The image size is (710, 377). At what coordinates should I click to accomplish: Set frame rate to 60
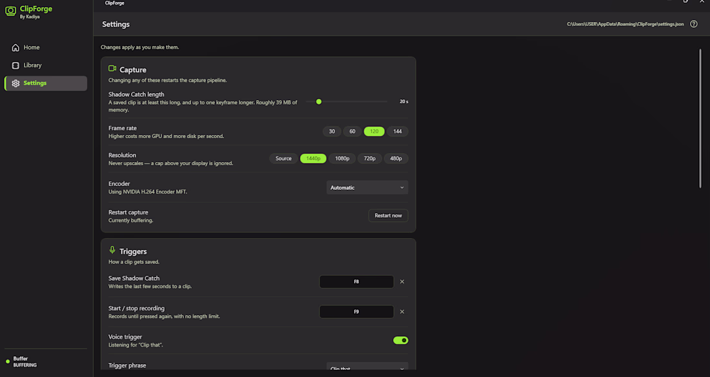pyautogui.click(x=352, y=132)
